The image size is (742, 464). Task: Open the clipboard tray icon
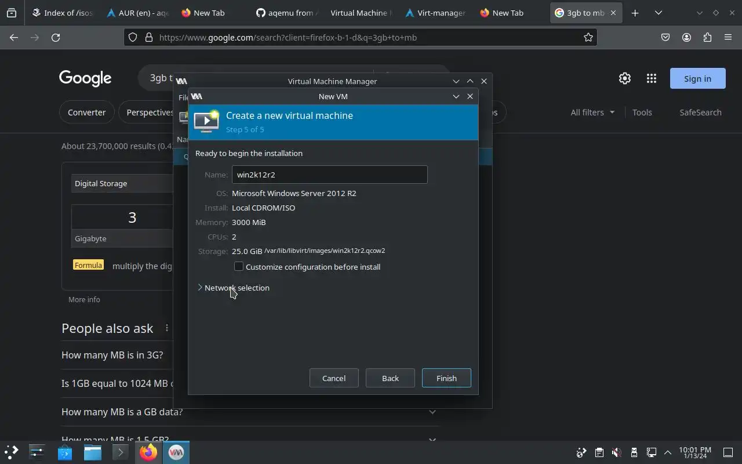pos(599,452)
